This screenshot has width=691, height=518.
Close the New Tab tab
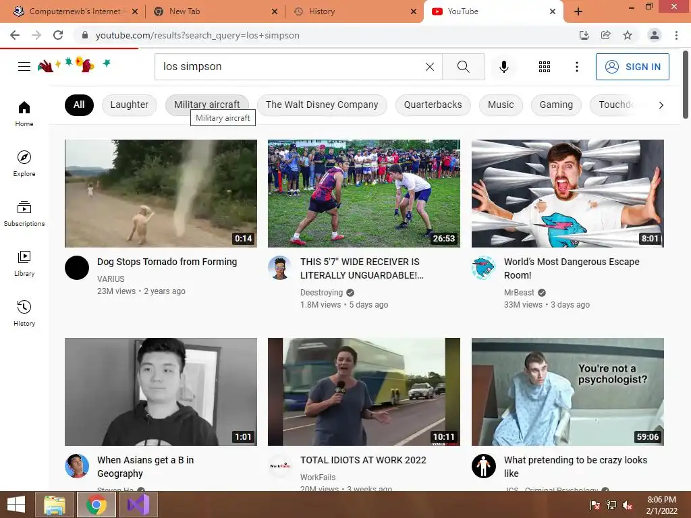point(275,11)
